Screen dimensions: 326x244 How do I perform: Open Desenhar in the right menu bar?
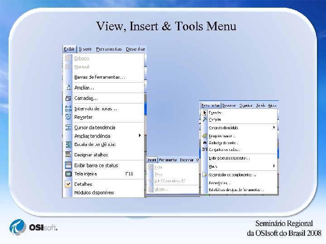tap(229, 105)
